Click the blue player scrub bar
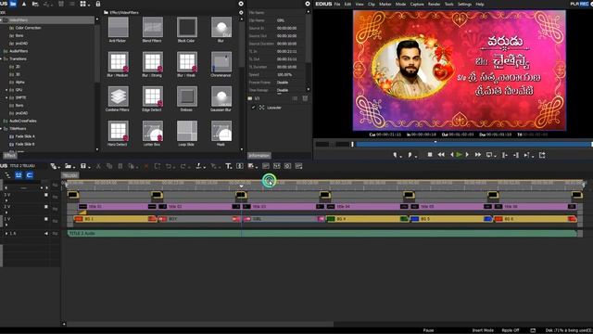Screen dimensions: 593x334 (473, 144)
